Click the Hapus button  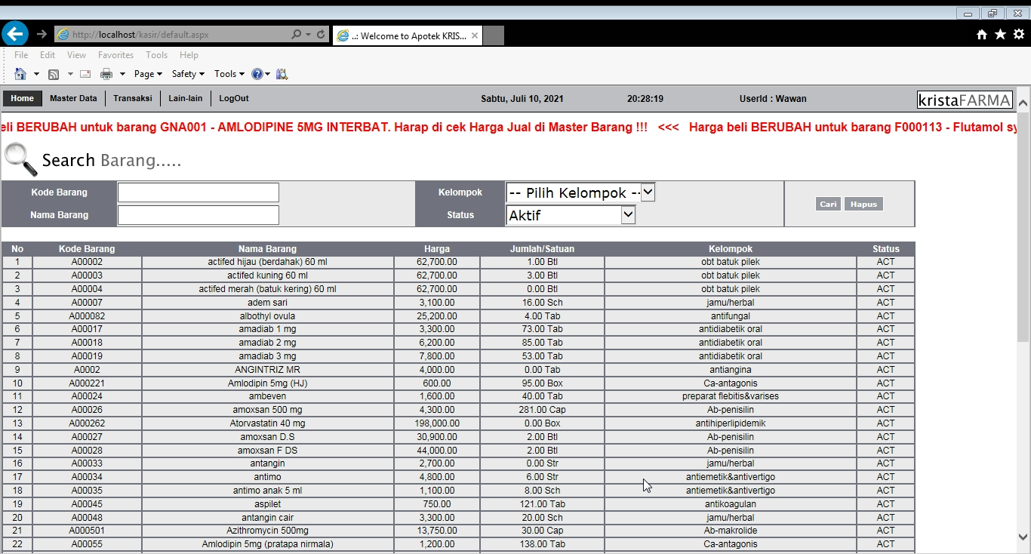coord(863,204)
